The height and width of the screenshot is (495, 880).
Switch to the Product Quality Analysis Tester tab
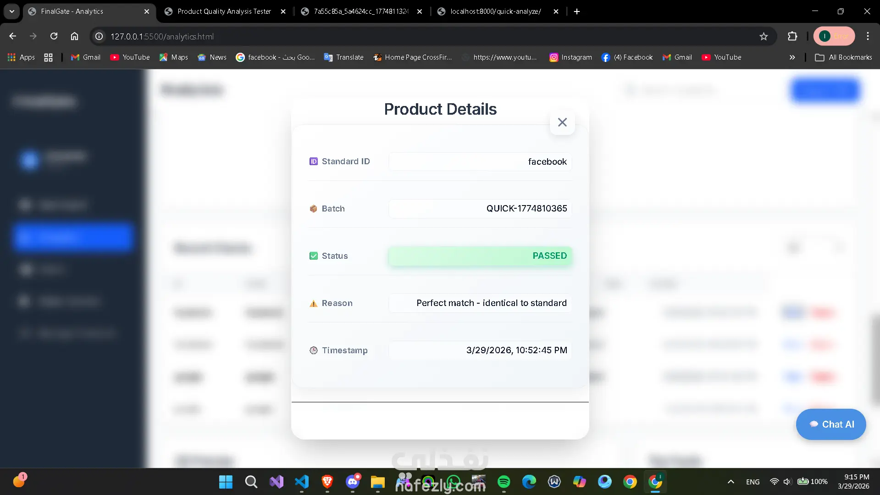pyautogui.click(x=224, y=11)
